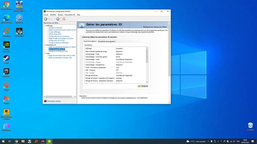
Task: Open the Bureau menu
Action: [60, 15]
